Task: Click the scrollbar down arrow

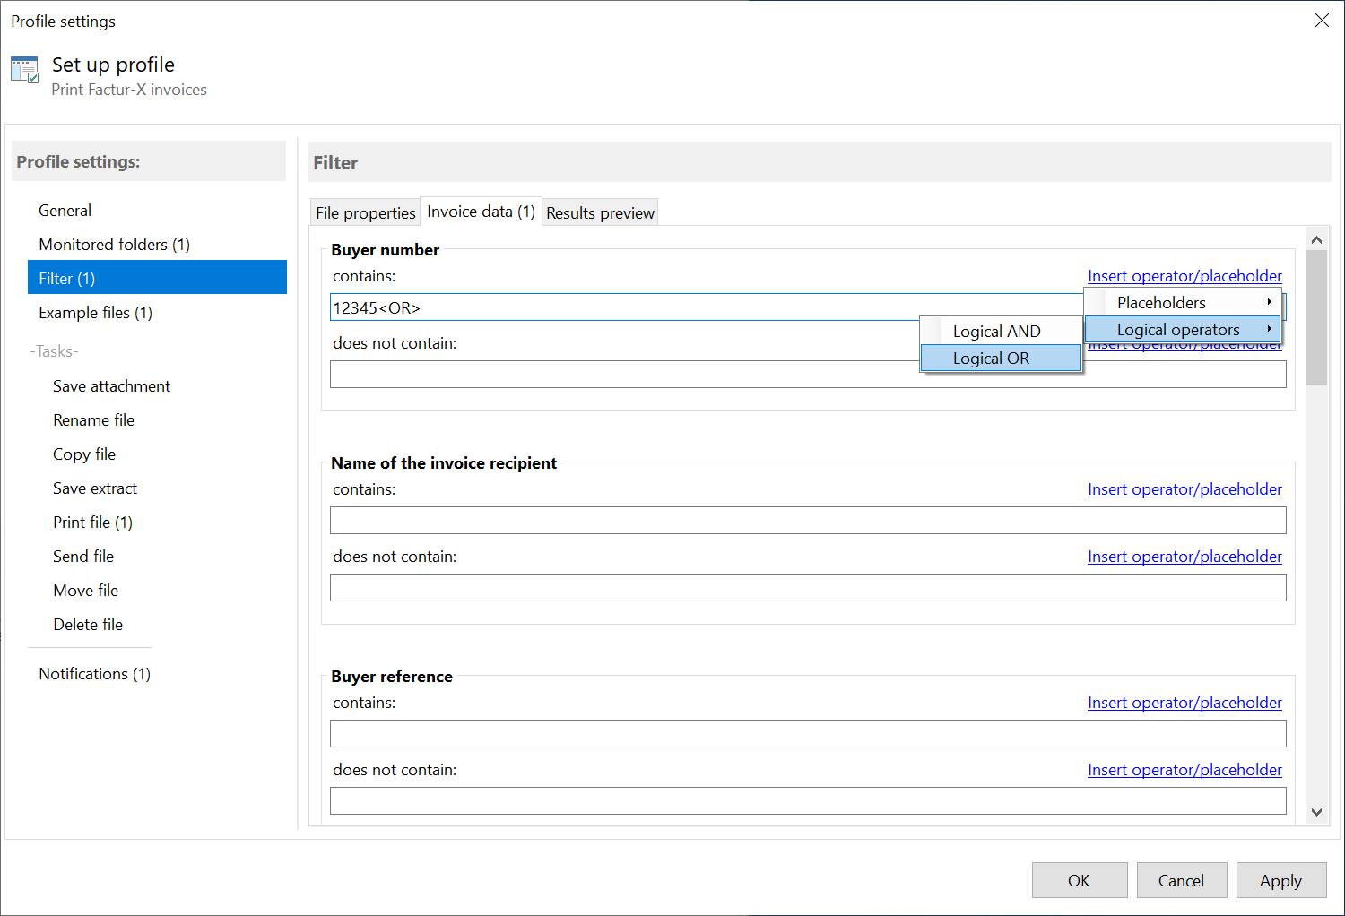Action: pos(1316,812)
